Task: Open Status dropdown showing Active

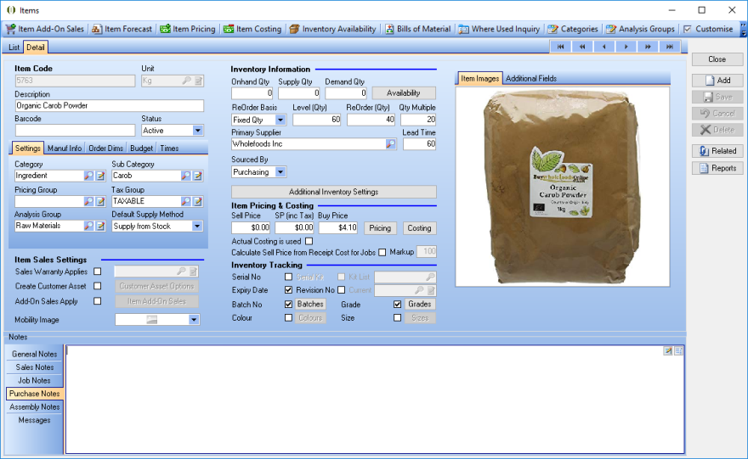Action: 197,131
